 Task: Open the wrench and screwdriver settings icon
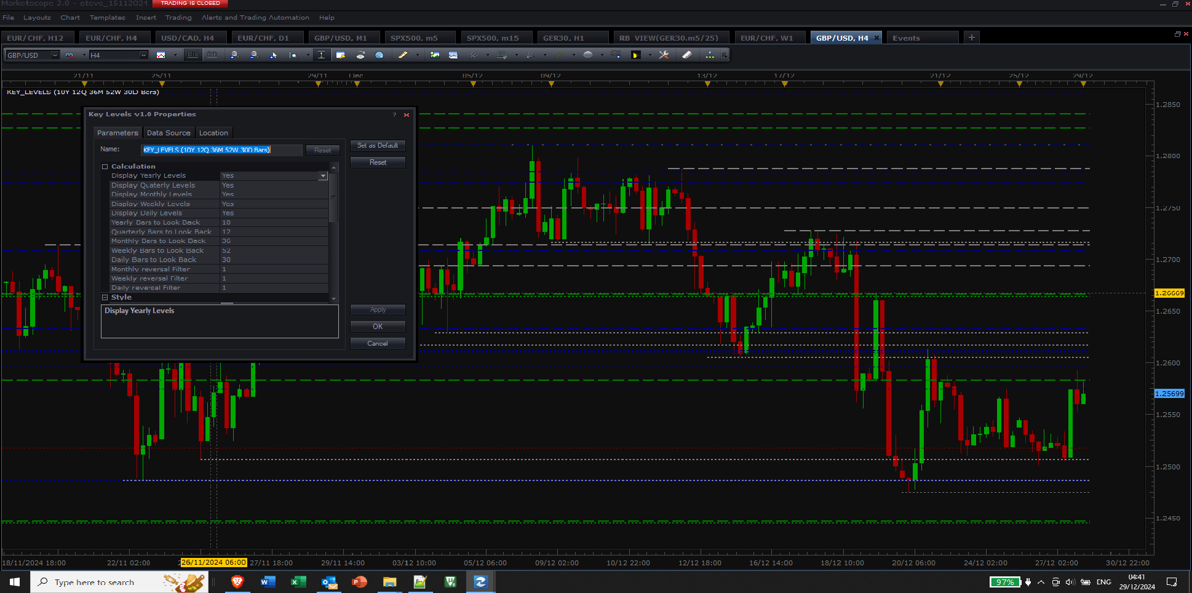(x=664, y=55)
